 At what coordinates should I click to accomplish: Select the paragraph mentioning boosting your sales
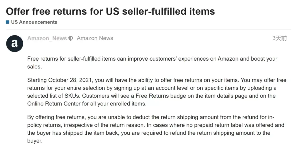pos(152,63)
